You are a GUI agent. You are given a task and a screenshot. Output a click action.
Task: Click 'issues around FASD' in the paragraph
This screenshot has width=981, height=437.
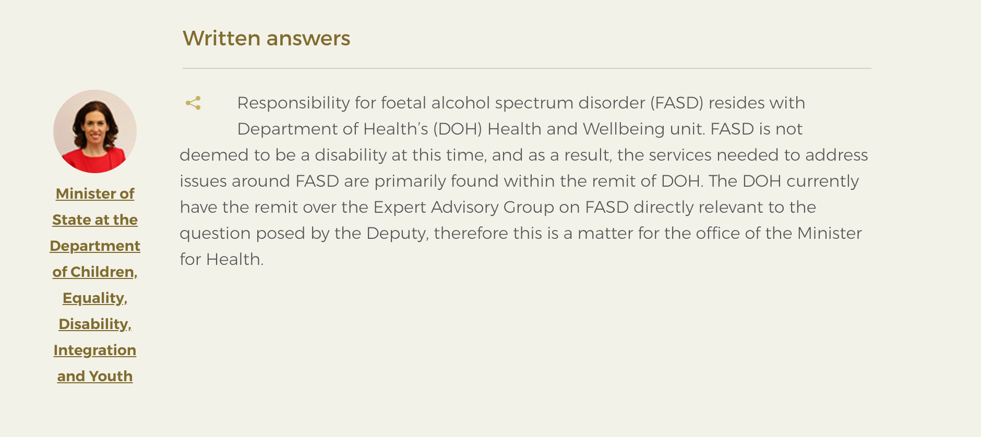click(259, 181)
